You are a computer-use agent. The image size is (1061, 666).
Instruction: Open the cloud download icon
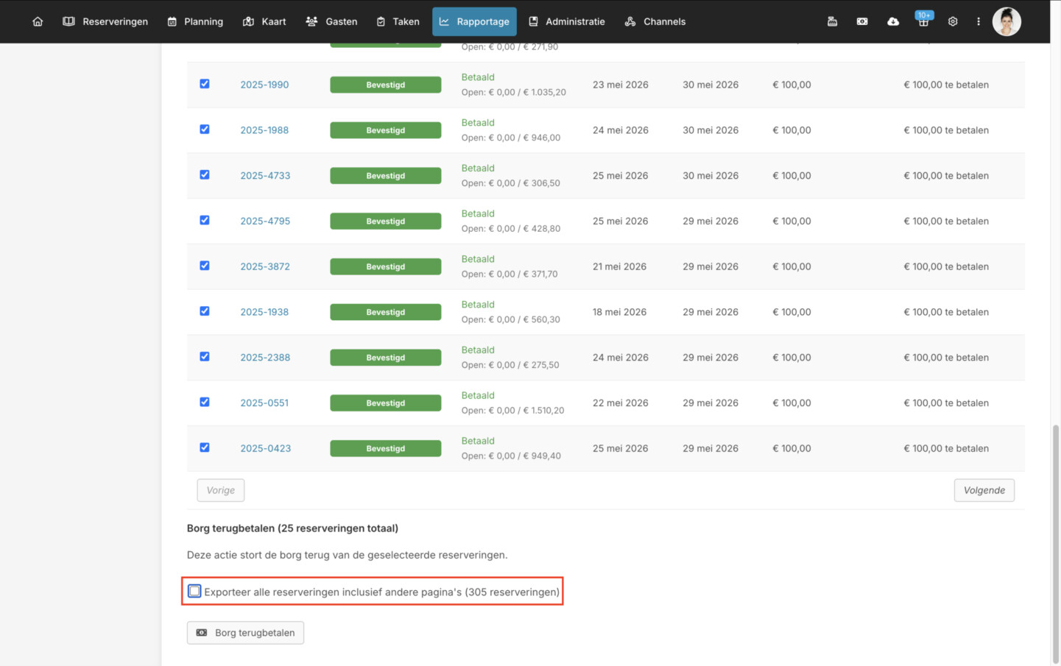point(892,21)
